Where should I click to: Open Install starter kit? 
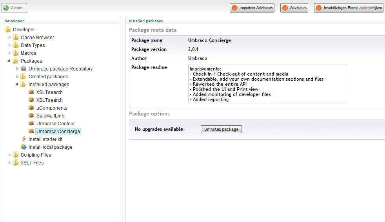[x=45, y=139]
